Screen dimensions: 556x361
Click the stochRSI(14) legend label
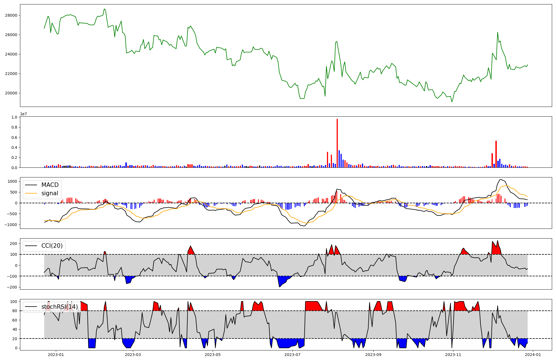(x=59, y=307)
